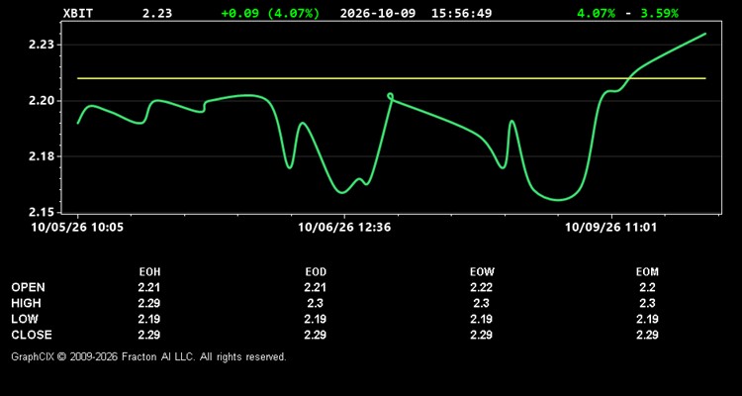Click the OPEN row label
Viewport: 742px width, 396px height.
[29, 287]
